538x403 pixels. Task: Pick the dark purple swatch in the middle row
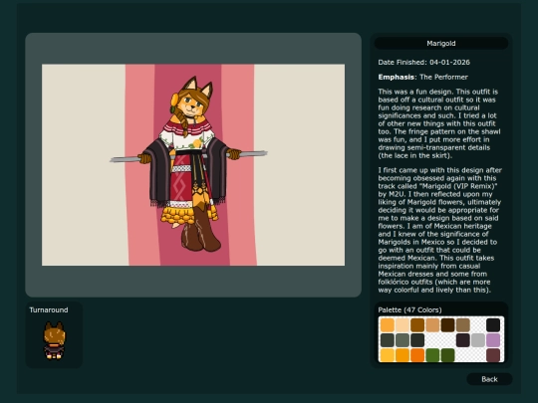(463, 340)
